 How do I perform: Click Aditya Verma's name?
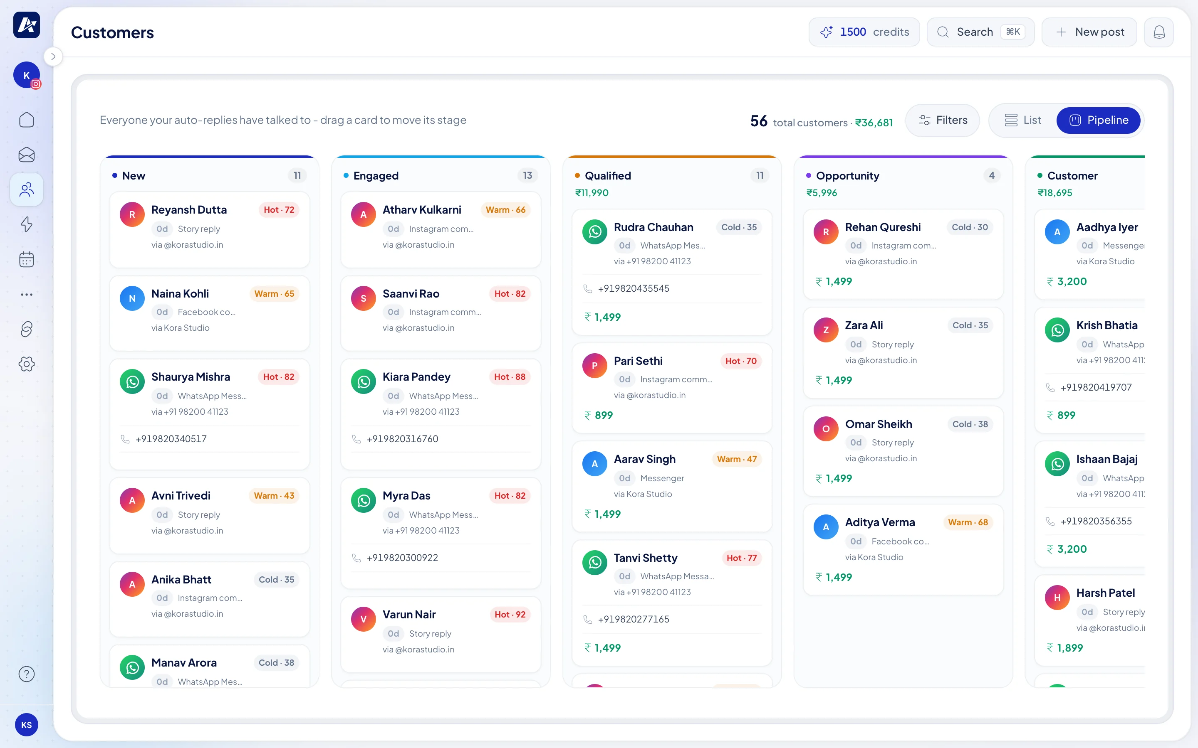pos(880,522)
